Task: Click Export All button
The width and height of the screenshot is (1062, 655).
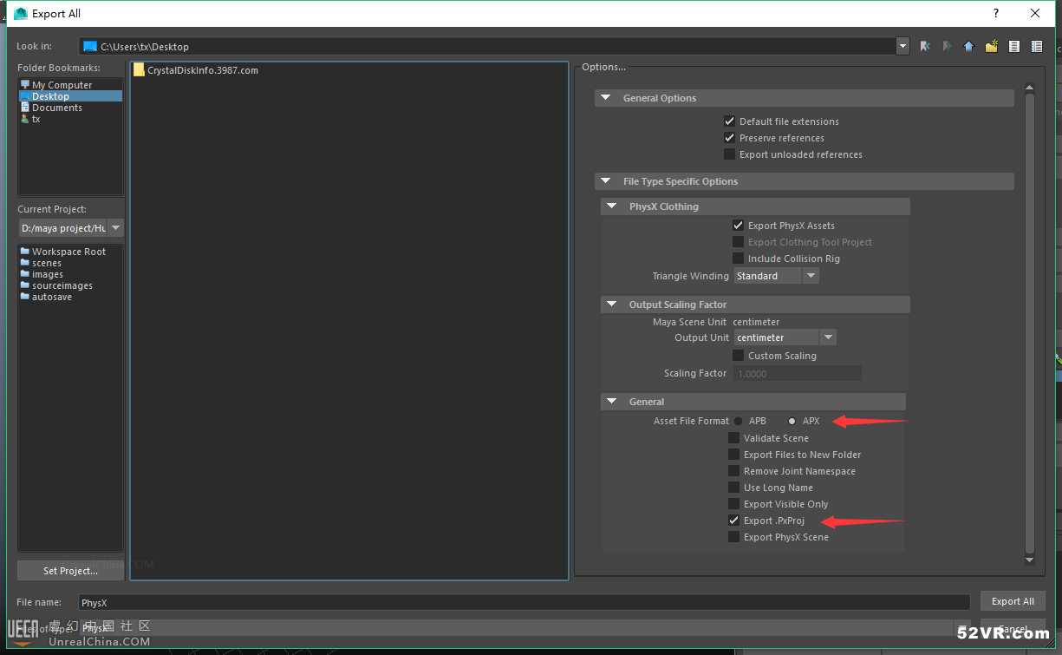Action: coord(1013,601)
